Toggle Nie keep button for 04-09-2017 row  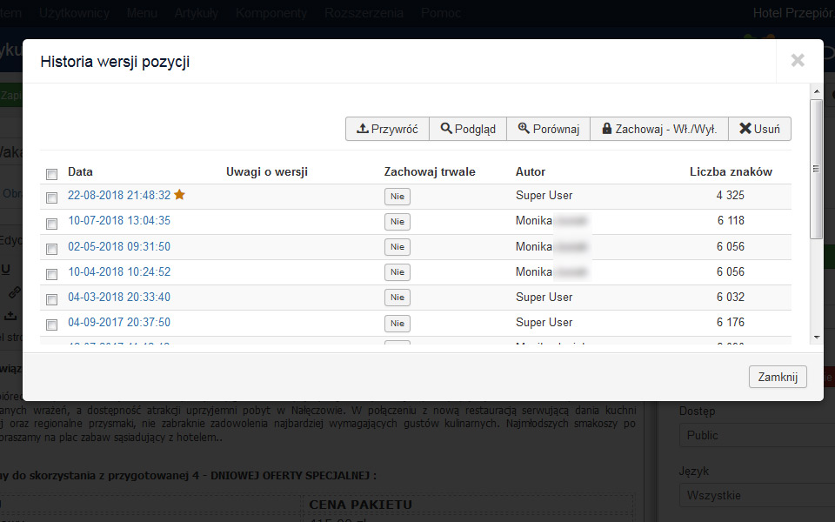click(397, 324)
